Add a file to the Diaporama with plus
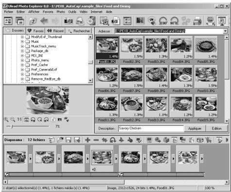 [x=88, y=140]
